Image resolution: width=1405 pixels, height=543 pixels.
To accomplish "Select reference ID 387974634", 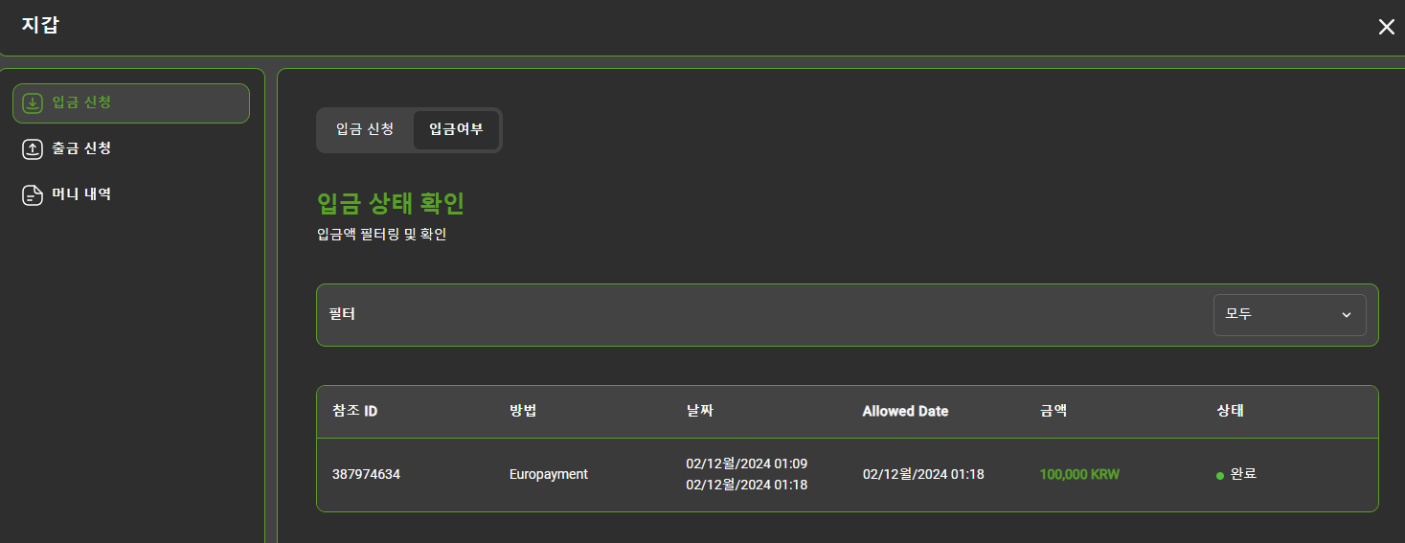I will [366, 474].
